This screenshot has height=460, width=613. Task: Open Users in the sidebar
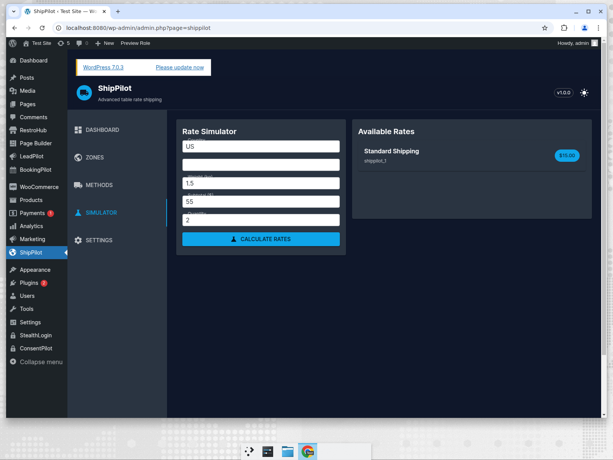click(x=37, y=296)
